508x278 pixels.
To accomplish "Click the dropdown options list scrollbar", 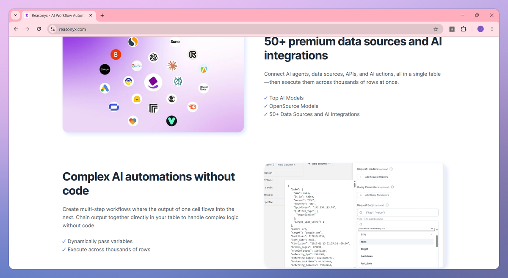I will (x=437, y=241).
